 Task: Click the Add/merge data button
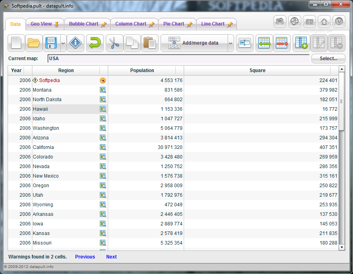(x=194, y=43)
